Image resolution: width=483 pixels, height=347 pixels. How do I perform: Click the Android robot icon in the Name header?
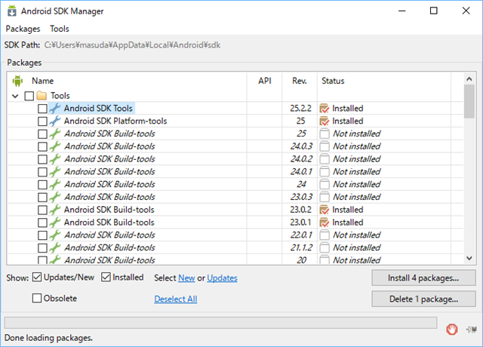point(18,81)
